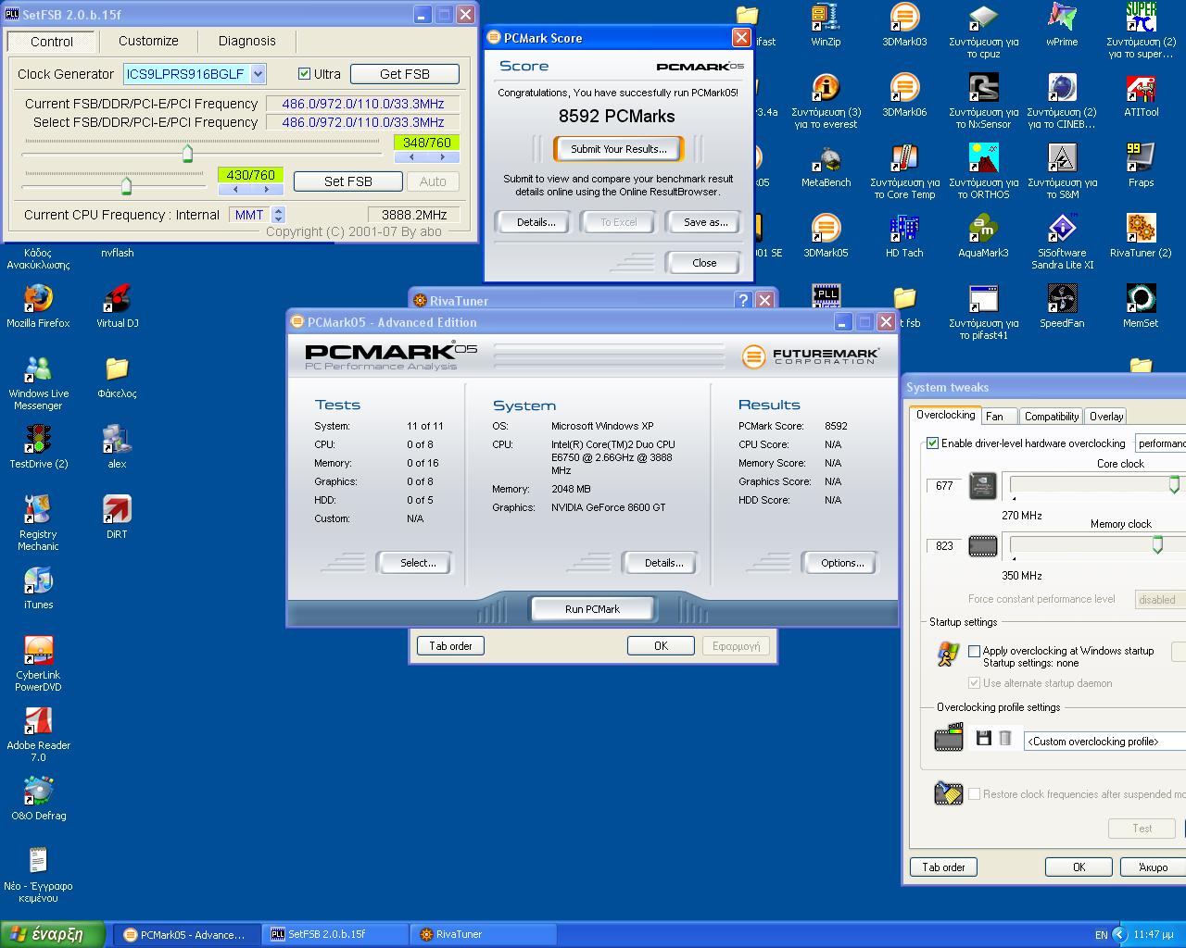The image size is (1186, 948).
Task: Switch to the Compatibility tab
Action: (1052, 417)
